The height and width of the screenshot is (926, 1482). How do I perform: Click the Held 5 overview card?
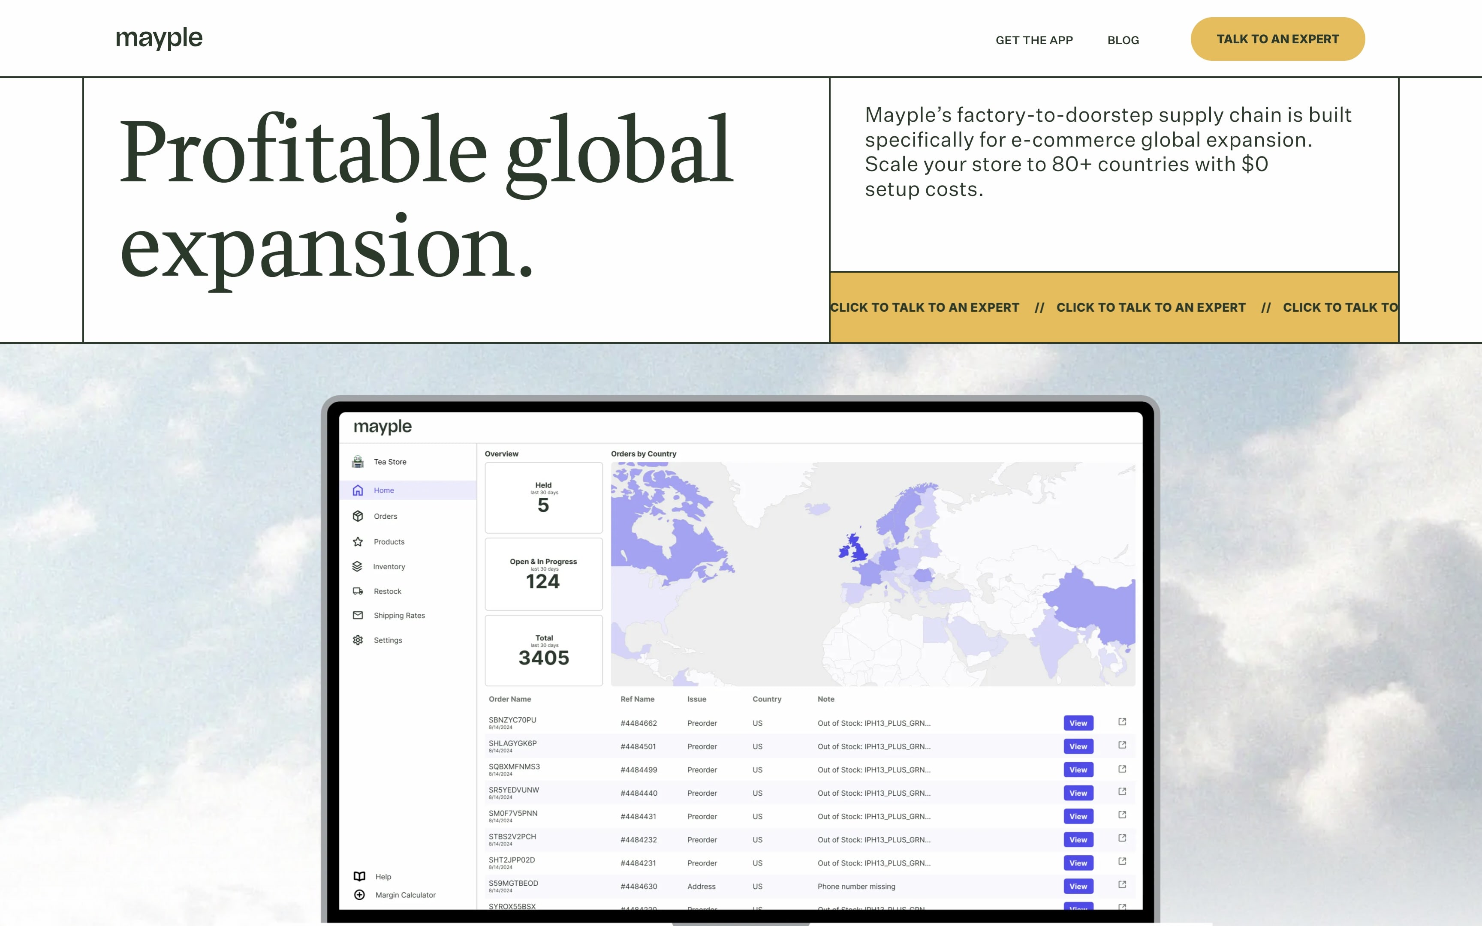pyautogui.click(x=544, y=498)
